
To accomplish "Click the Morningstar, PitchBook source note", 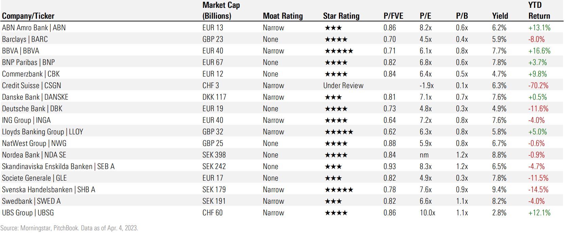I will click(x=69, y=228).
